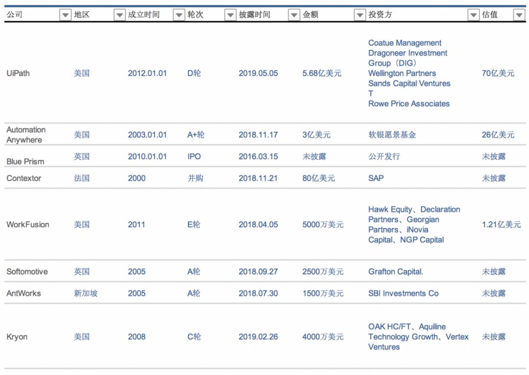Click the 新加坡 region cell
This screenshot has width=529, height=375.
(x=86, y=293)
